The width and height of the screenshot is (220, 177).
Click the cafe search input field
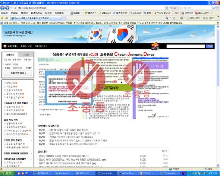[186, 46]
